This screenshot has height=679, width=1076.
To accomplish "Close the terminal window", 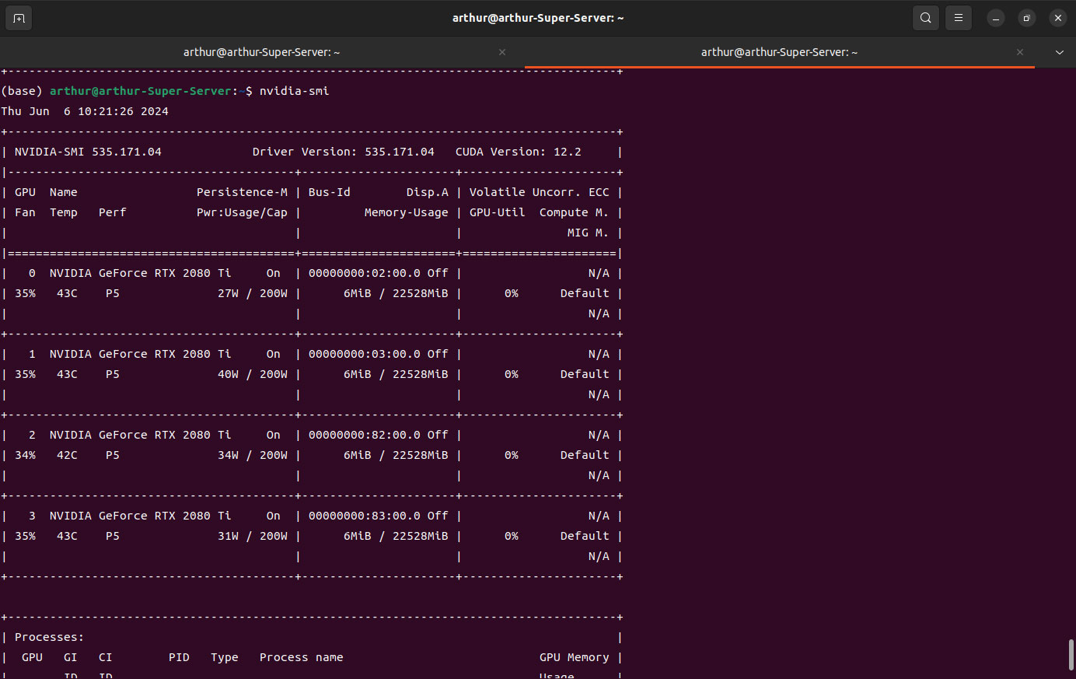I will pyautogui.click(x=1058, y=18).
